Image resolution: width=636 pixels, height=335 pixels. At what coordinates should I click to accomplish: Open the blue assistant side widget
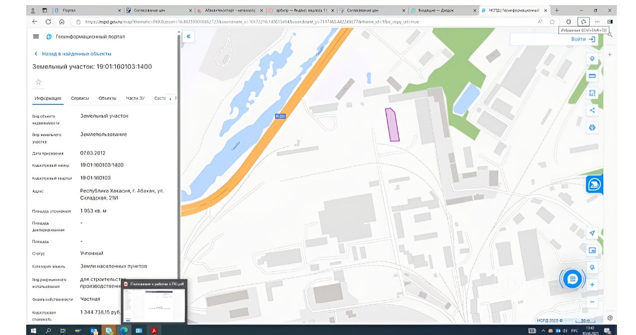594,184
